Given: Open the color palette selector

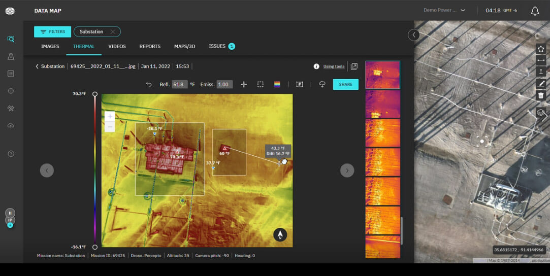Looking at the screenshot, I should [277, 85].
